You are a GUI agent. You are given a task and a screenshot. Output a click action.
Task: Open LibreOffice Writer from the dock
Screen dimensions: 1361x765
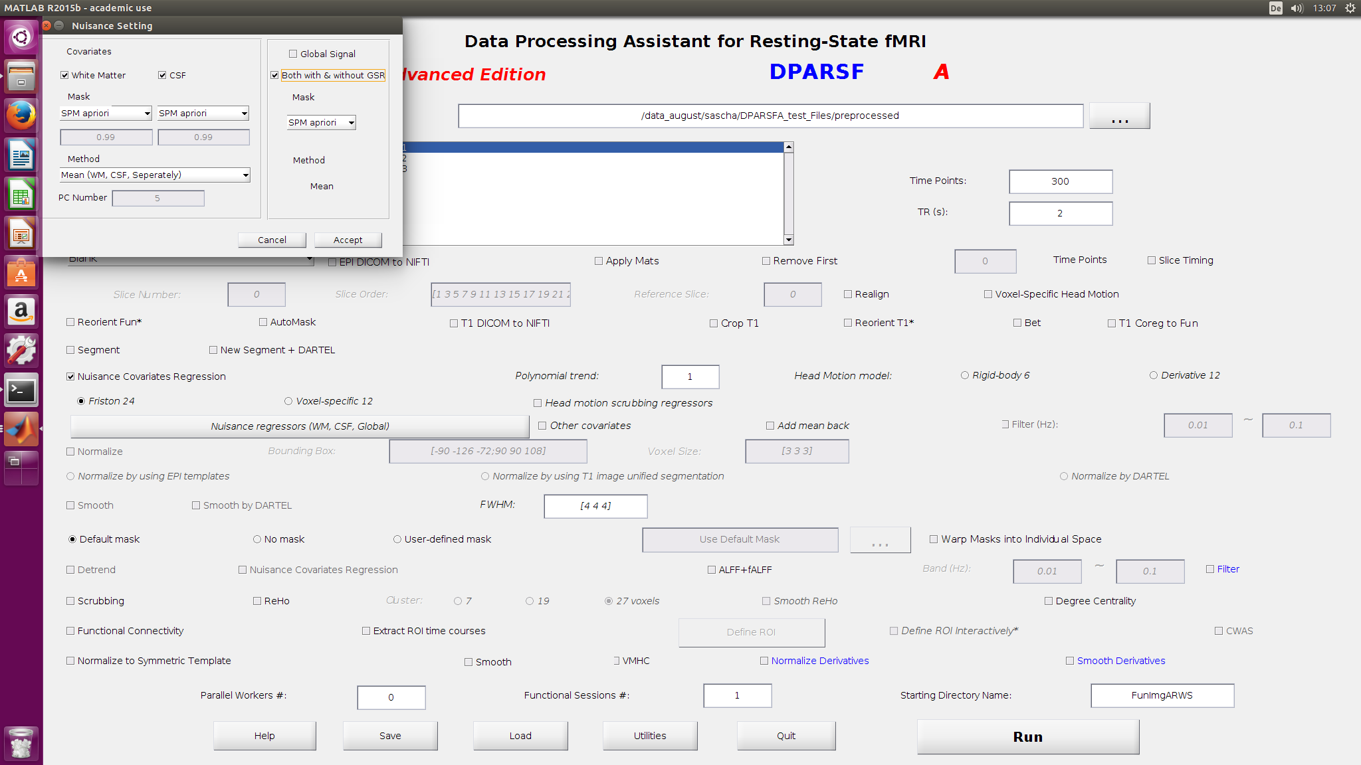tap(21, 155)
